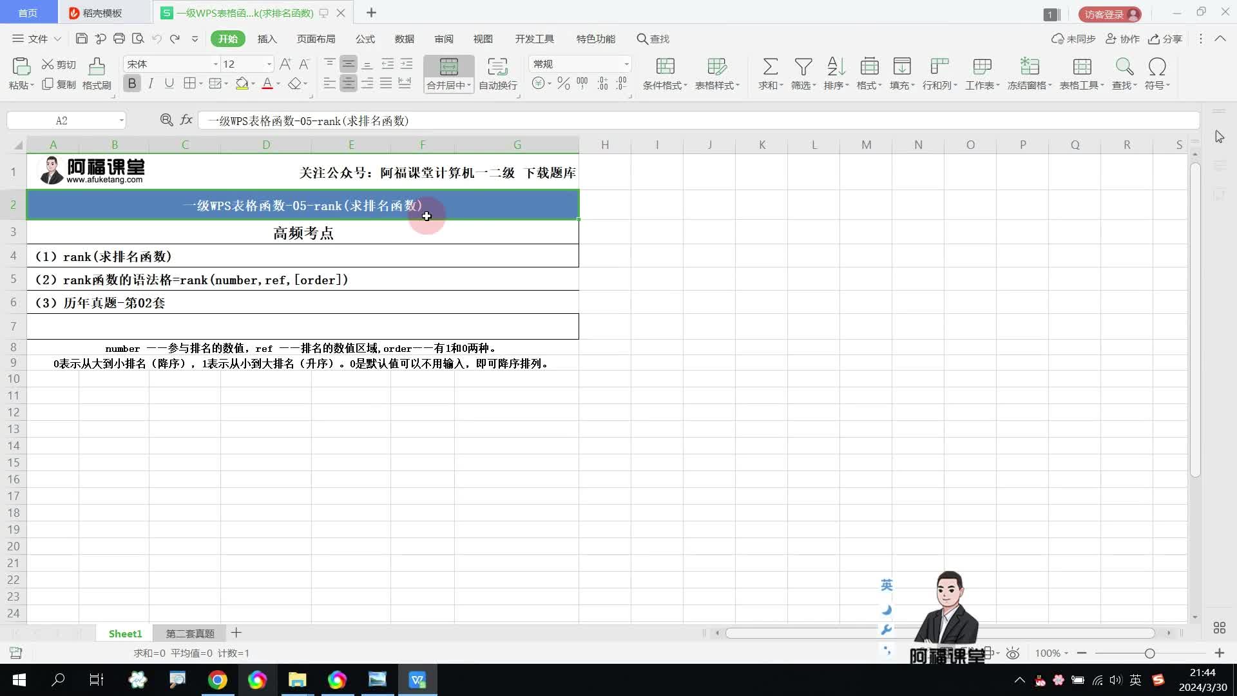Open the Insert (插入) ribbon tab
This screenshot has height=696, width=1237.
point(267,39)
